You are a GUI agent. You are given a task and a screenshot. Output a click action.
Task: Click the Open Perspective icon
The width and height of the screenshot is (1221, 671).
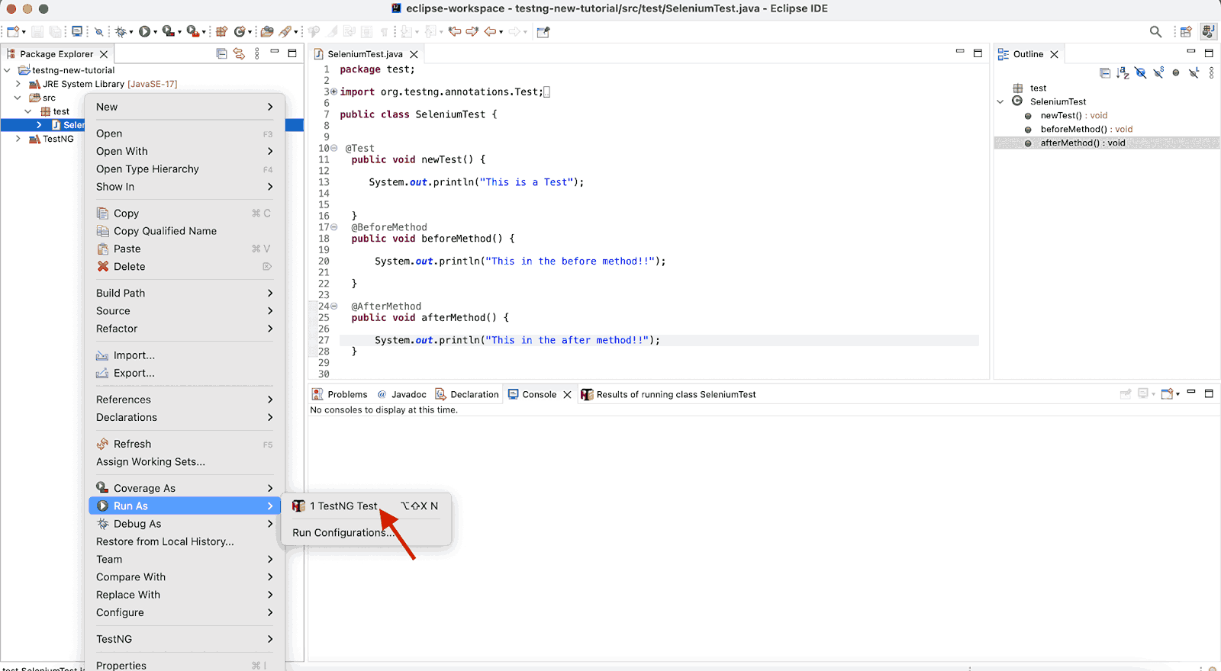(1186, 31)
